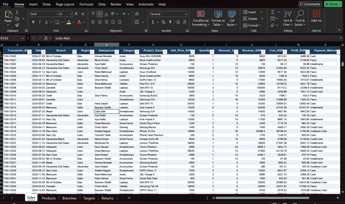Increase font size with larger A icon
Viewport: 345px width, 204px height.
point(76,14)
